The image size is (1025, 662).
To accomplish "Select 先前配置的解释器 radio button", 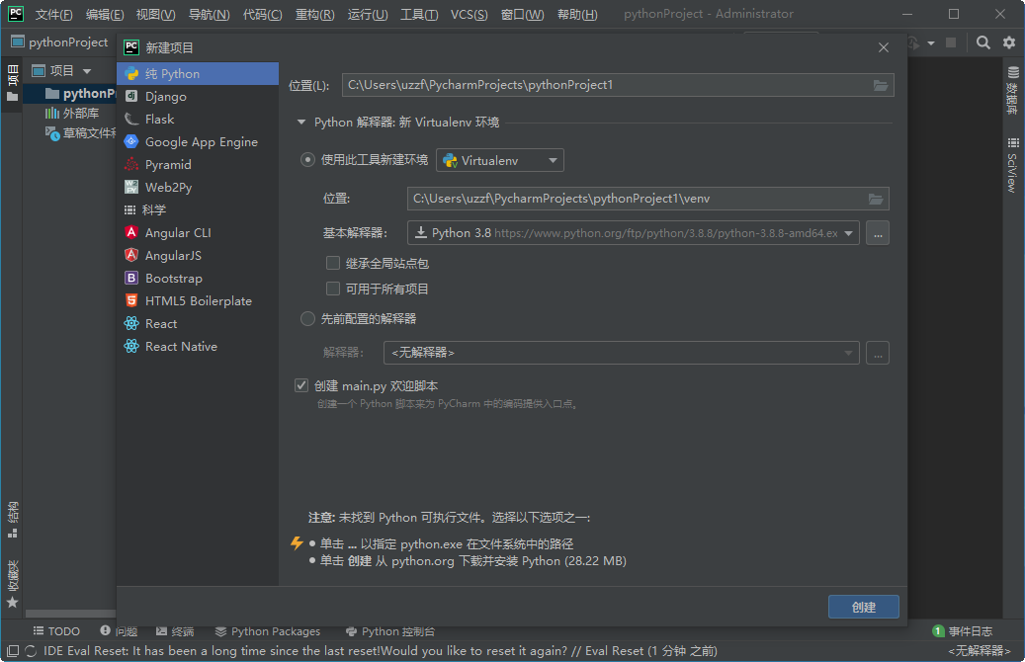I will click(307, 319).
